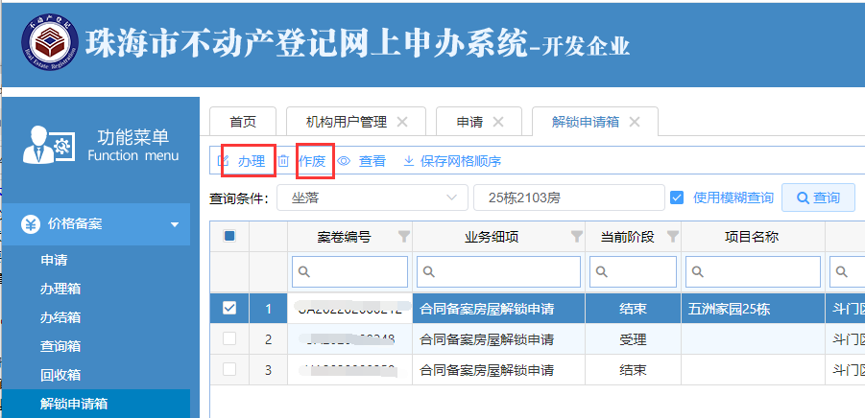Close the 解锁申请箱 tab
This screenshot has height=418, width=865.
pos(635,122)
